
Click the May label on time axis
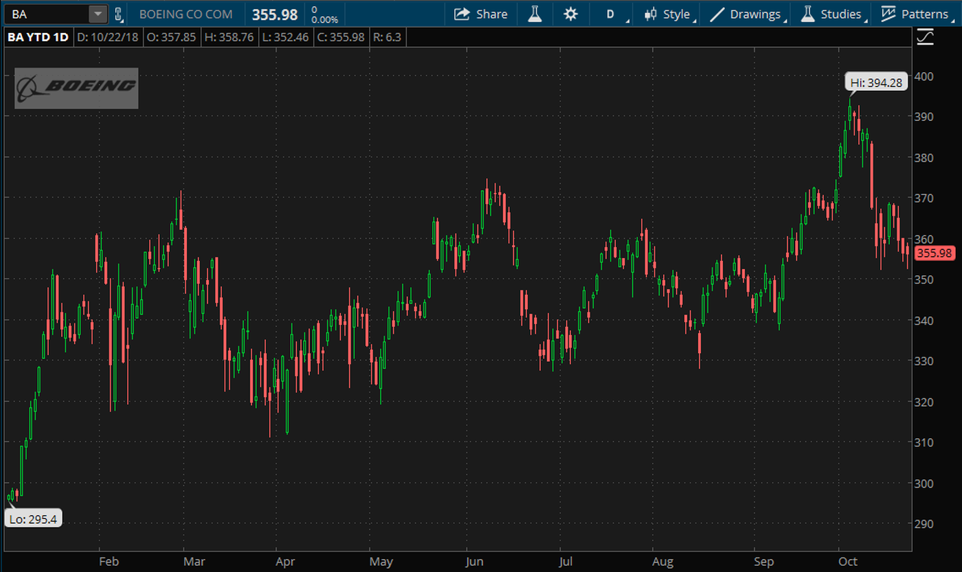[x=381, y=561]
